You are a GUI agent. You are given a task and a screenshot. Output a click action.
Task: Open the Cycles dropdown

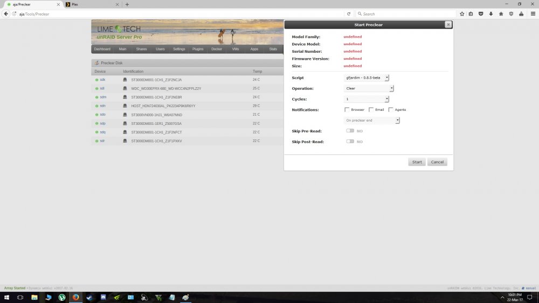point(366,99)
